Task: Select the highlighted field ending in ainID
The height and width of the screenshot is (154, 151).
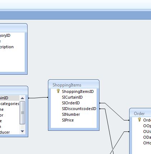Action: [10, 98]
